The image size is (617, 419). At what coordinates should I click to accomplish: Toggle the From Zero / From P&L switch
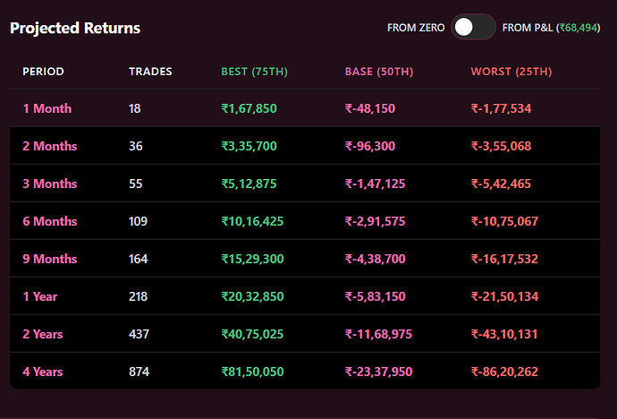coord(473,28)
